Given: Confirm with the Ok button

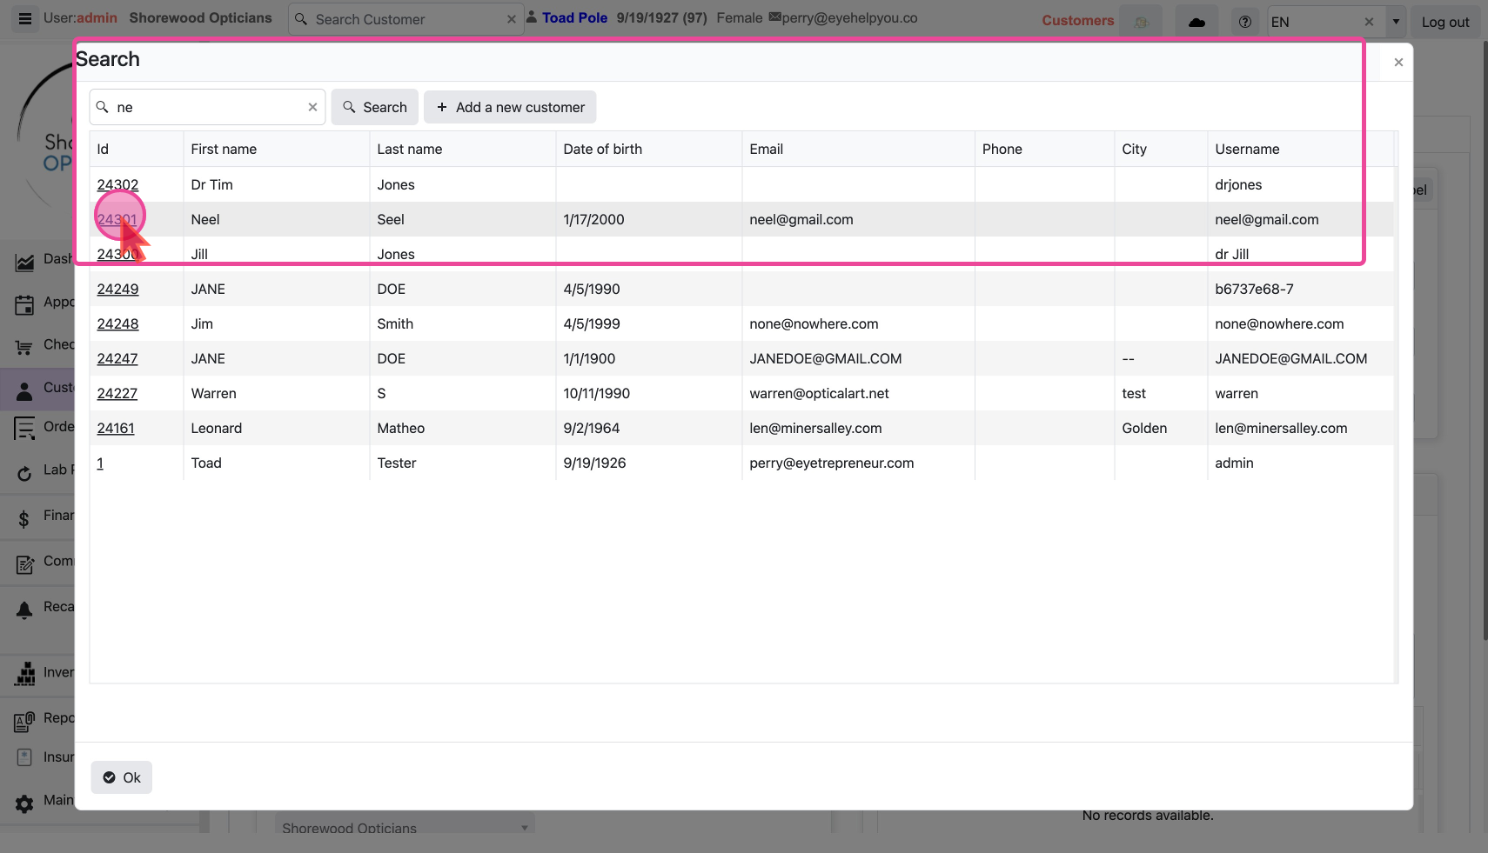Looking at the screenshot, I should [122, 777].
